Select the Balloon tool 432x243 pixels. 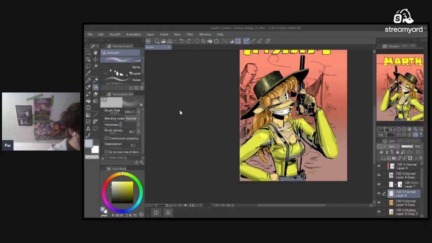[96, 129]
